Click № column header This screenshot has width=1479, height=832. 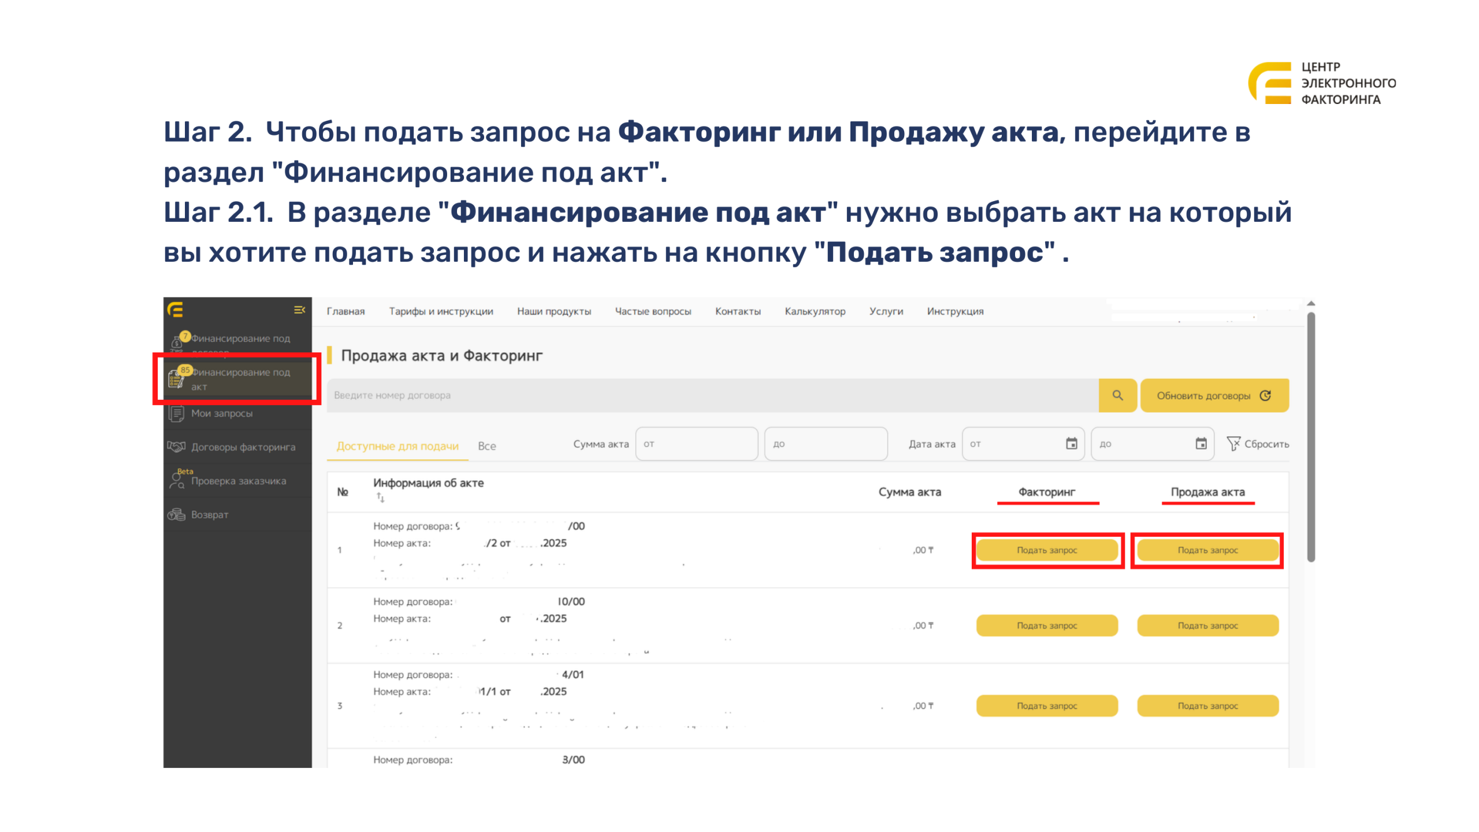tap(342, 492)
